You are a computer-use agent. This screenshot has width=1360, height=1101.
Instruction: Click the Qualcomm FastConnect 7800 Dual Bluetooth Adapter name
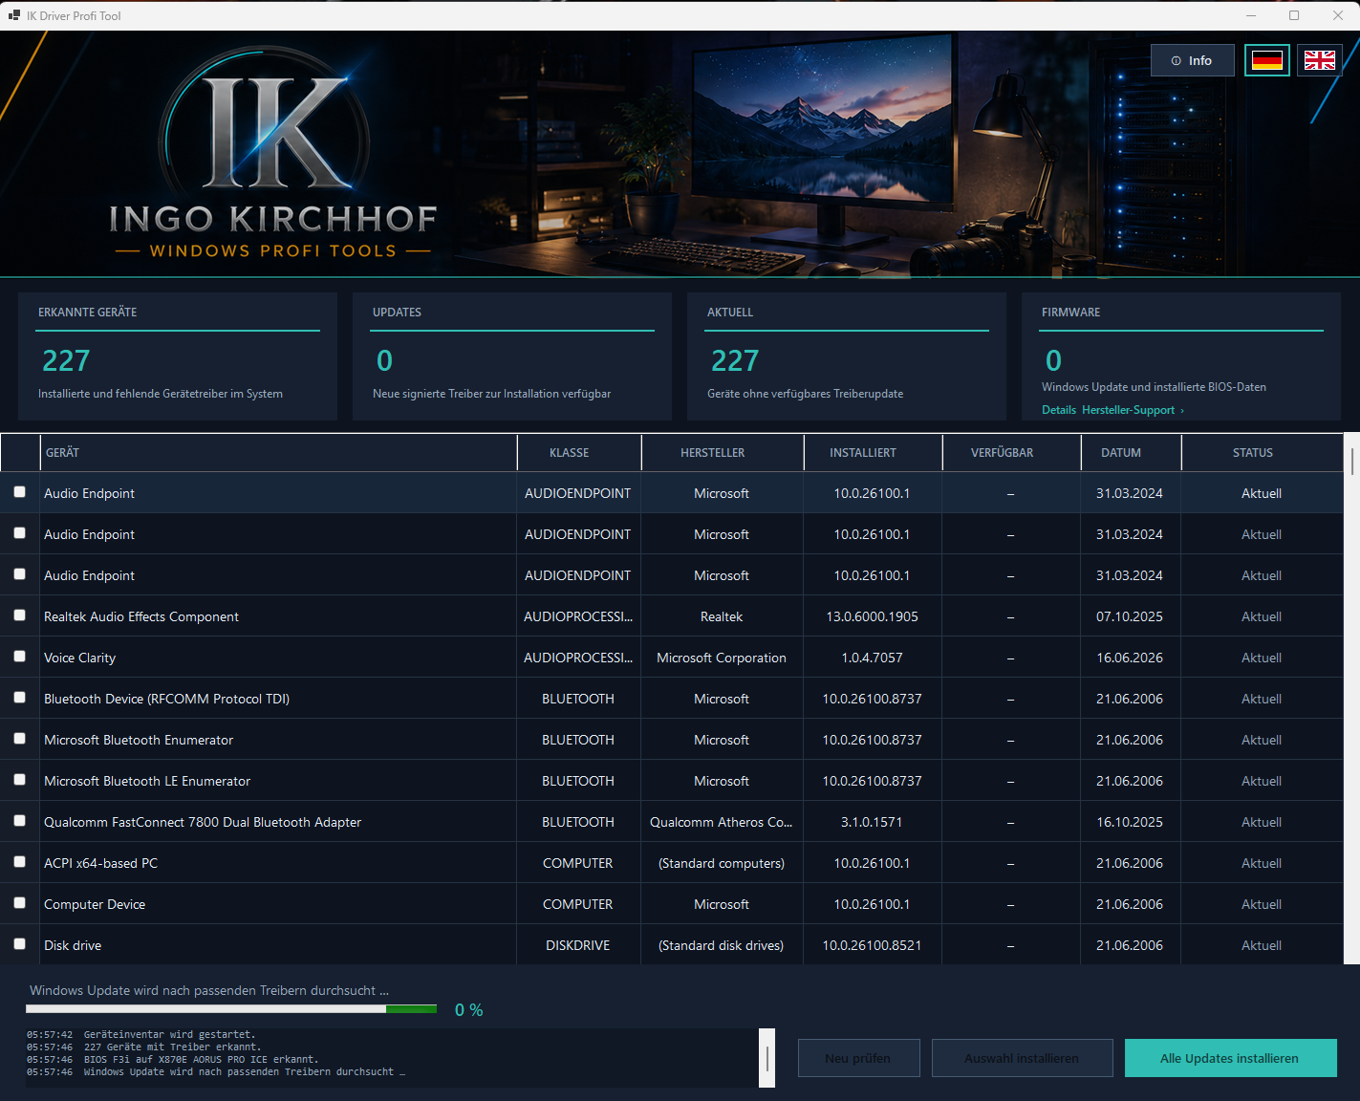pyautogui.click(x=203, y=822)
